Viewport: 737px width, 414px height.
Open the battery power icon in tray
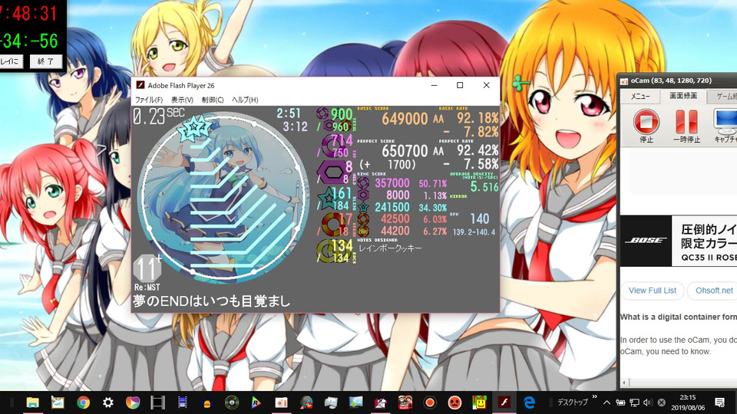[x=620, y=402]
